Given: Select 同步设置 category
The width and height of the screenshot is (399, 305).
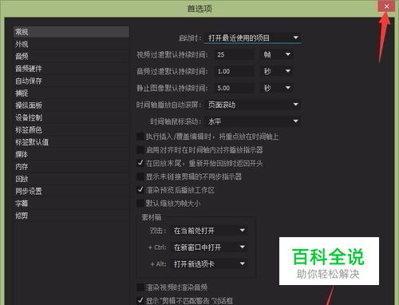Looking at the screenshot, I should pyautogui.click(x=71, y=191).
